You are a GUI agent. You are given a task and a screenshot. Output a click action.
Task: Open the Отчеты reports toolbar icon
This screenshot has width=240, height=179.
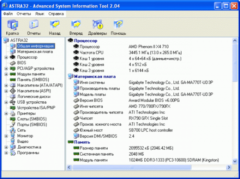point(34,24)
